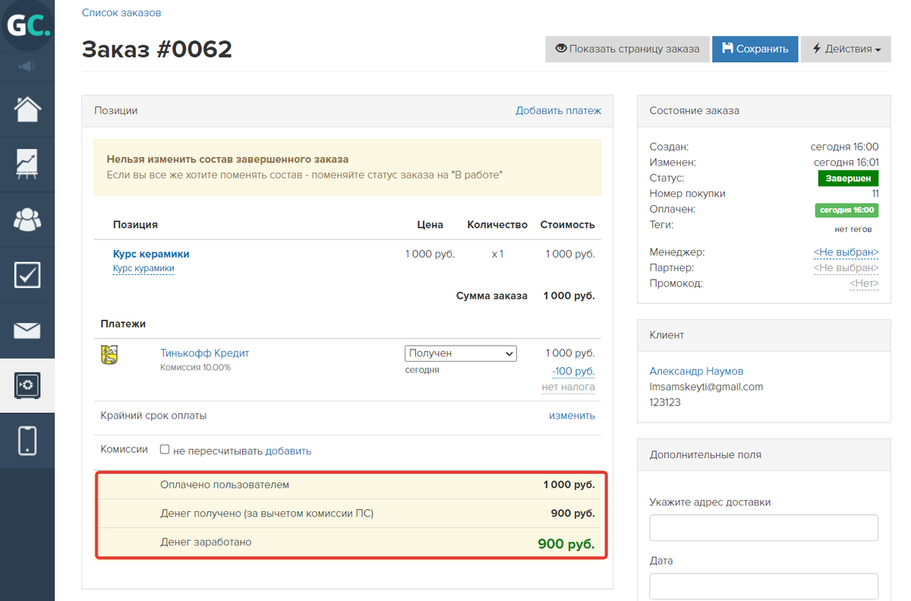Expand the 'Получен' payment status dropdown
911x601 pixels.
(x=460, y=353)
